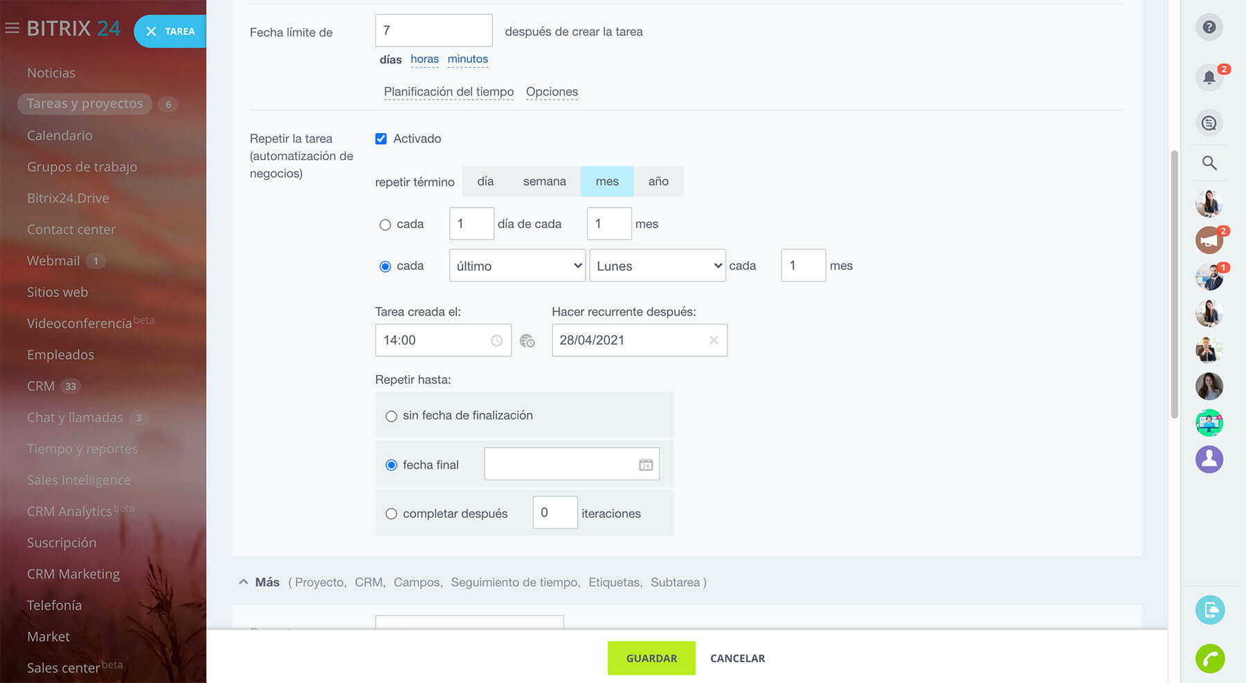Open the help question mark icon
This screenshot has height=683, width=1246.
1209,27
